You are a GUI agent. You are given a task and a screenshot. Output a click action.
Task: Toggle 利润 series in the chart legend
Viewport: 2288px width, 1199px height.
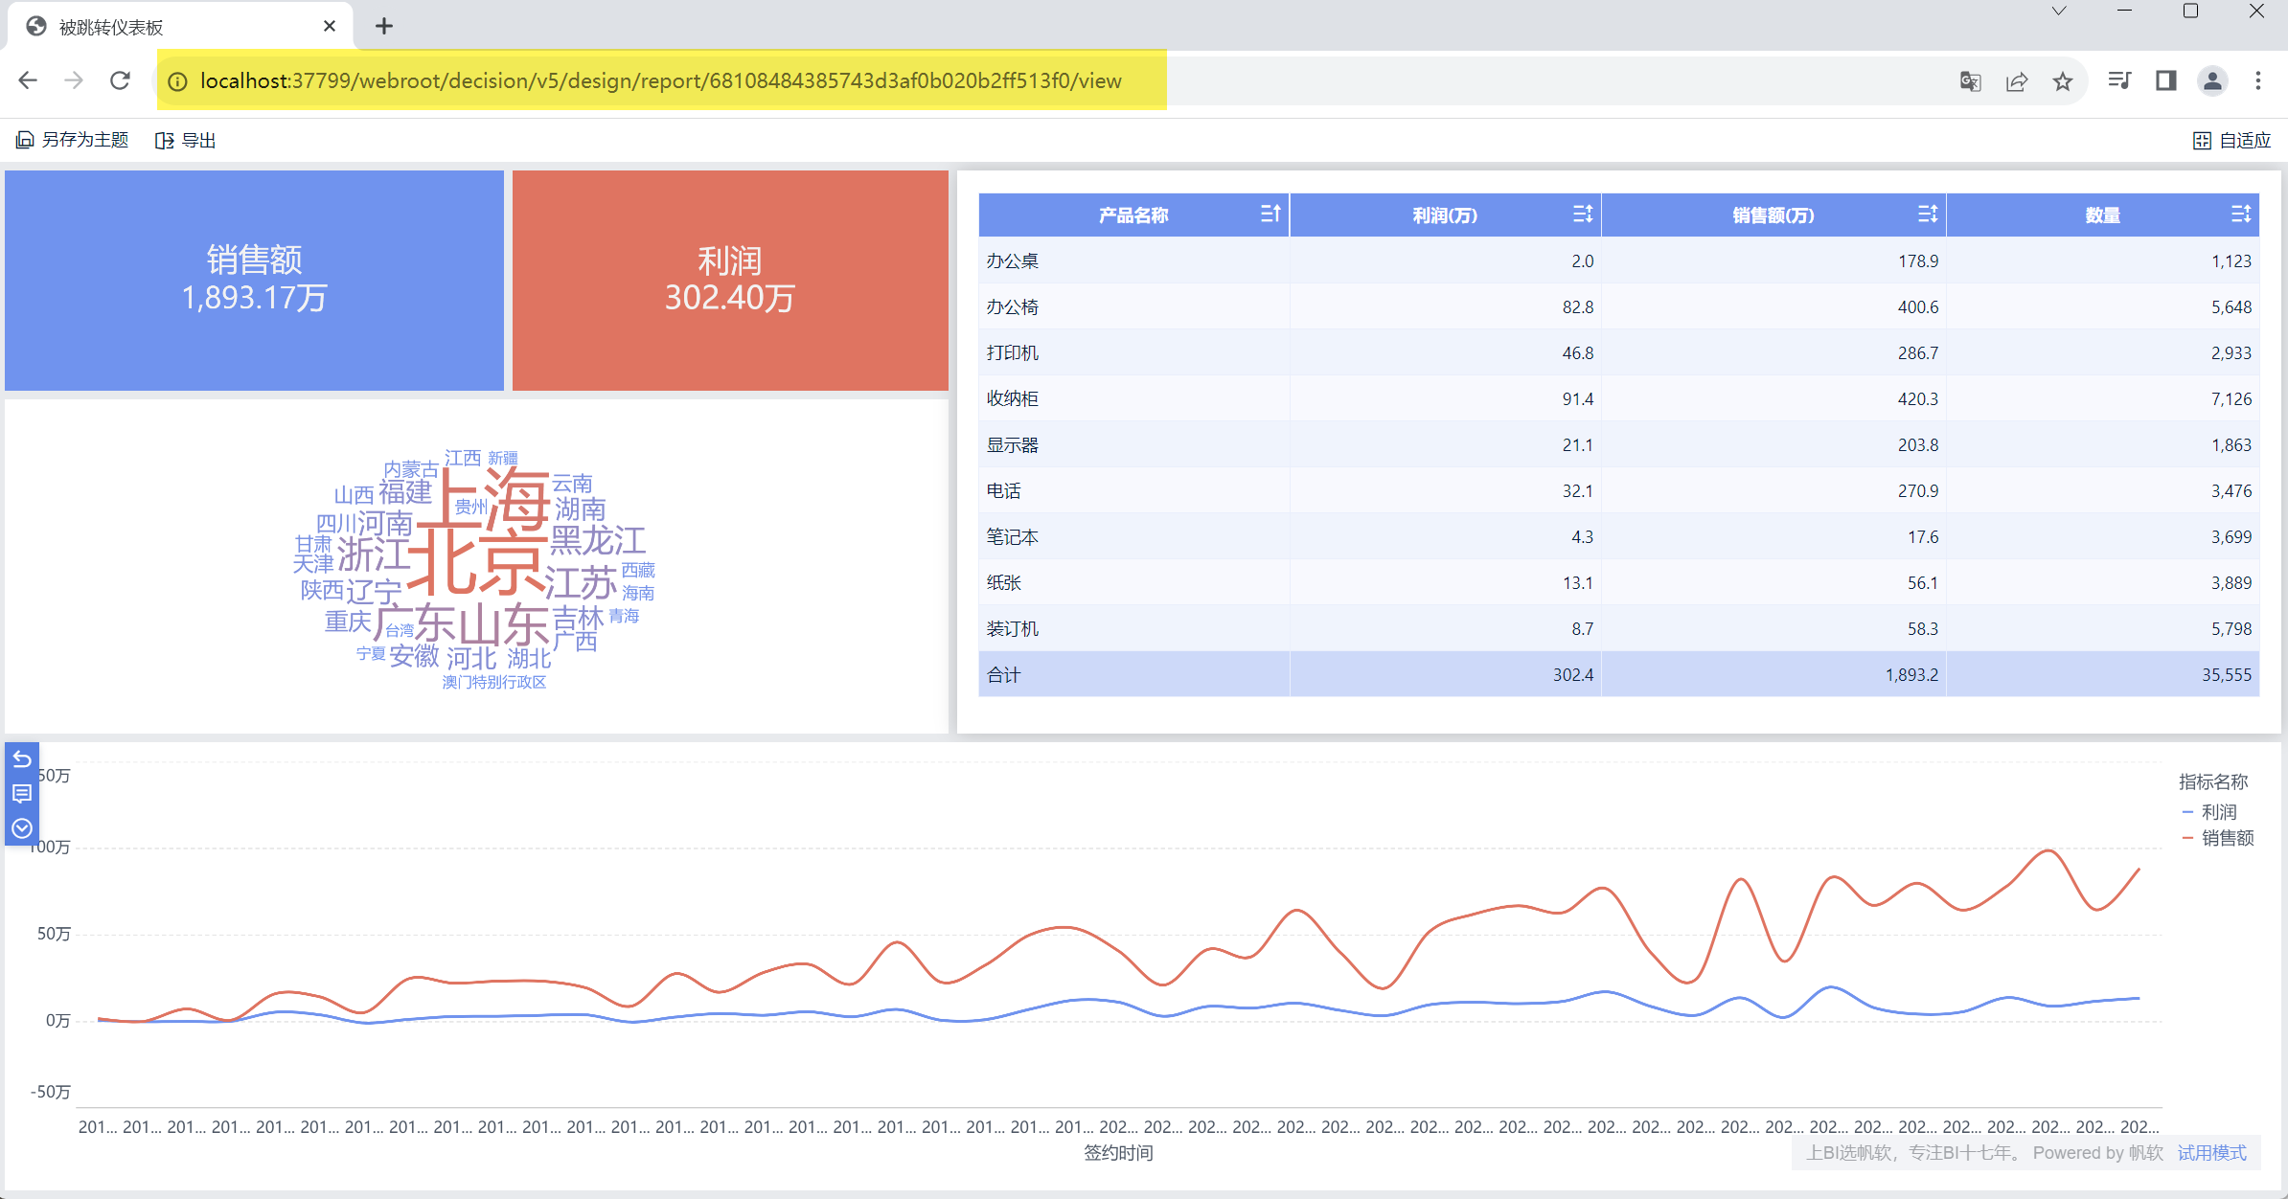2217,812
